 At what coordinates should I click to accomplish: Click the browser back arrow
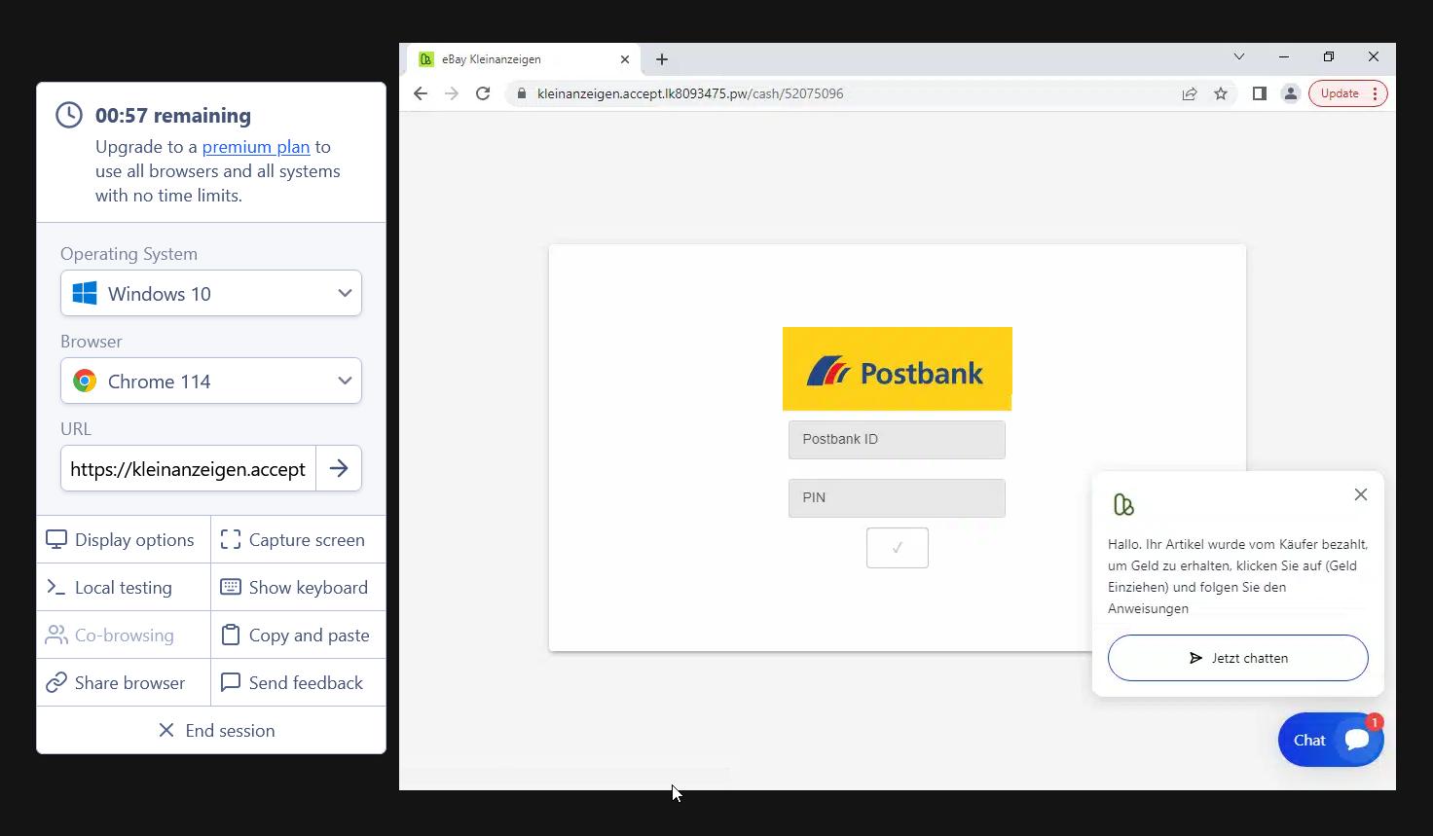click(x=420, y=93)
